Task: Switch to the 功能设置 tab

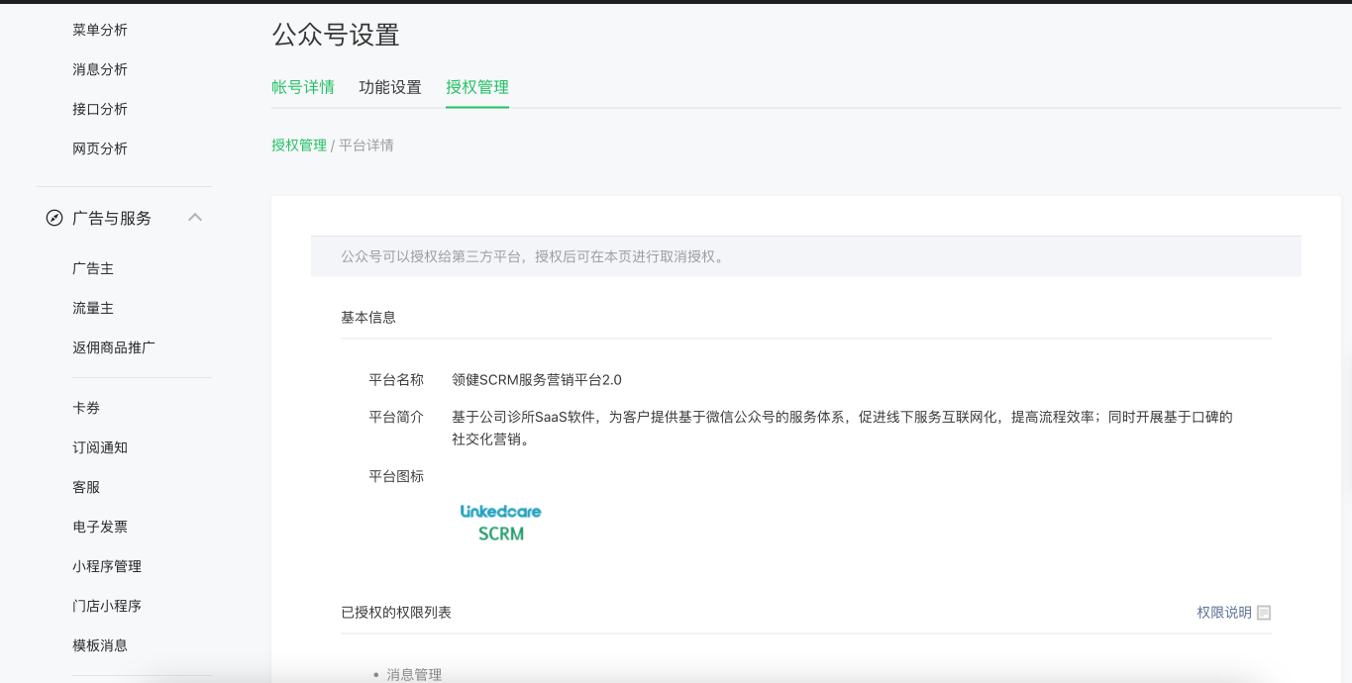Action: 390,87
